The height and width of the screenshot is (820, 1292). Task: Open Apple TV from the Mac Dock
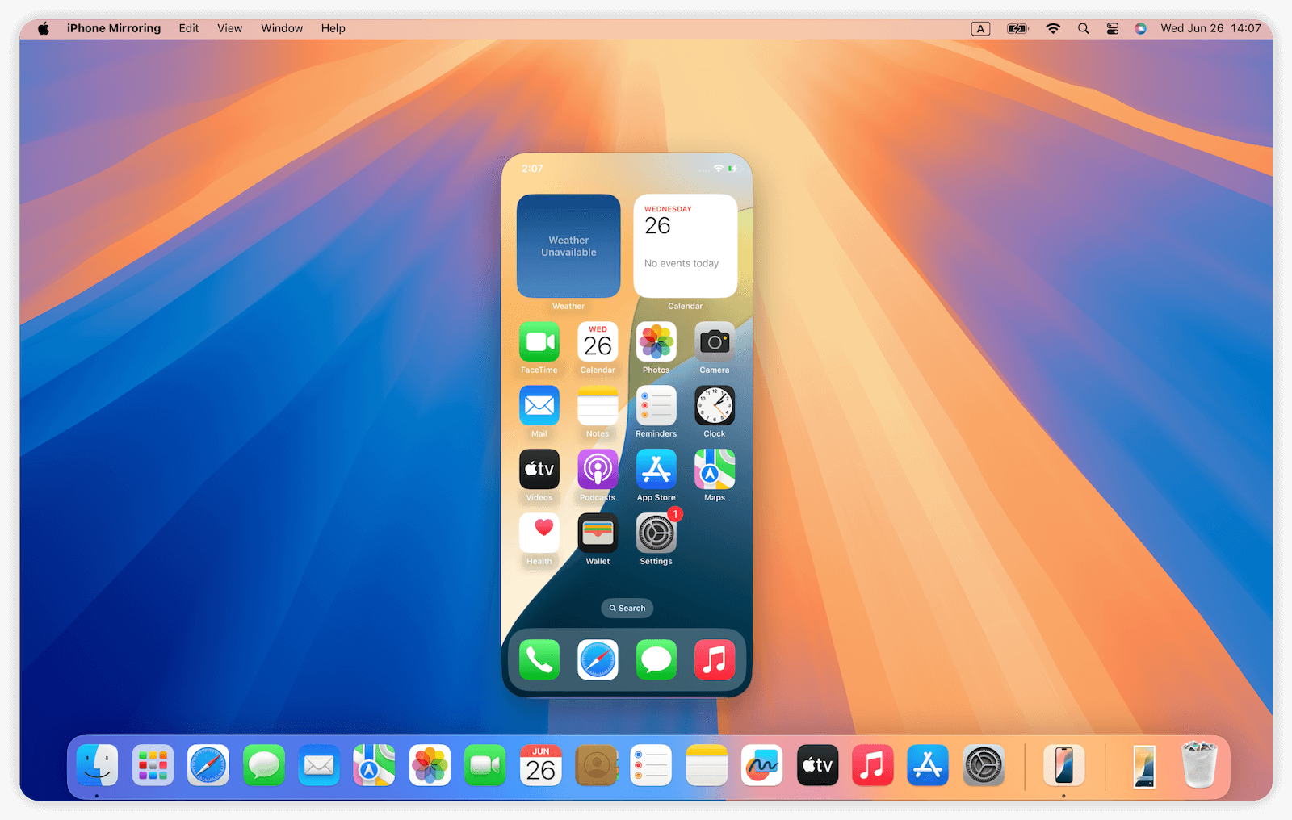click(x=817, y=765)
